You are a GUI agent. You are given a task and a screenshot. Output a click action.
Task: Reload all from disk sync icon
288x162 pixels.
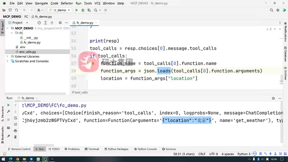[x=17, y=10]
